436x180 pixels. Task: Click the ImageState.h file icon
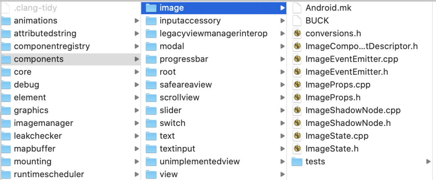297,149
